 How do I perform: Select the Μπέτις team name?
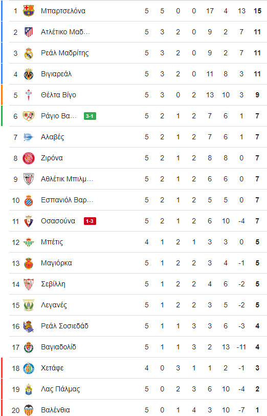pyautogui.click(x=52, y=242)
